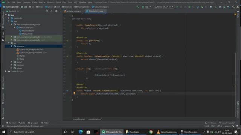Click the Search Everywhere magnifier icon

233,7
